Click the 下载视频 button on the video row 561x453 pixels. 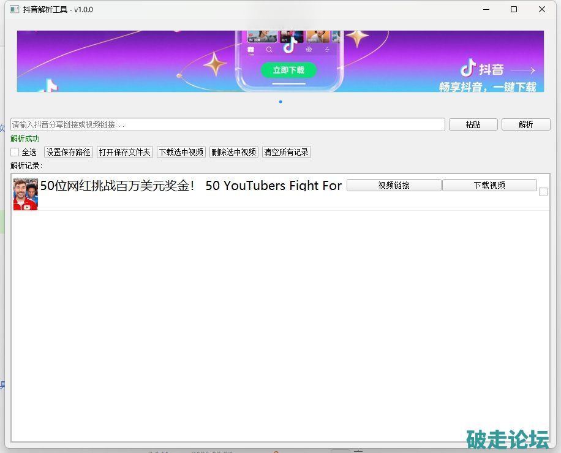(489, 185)
